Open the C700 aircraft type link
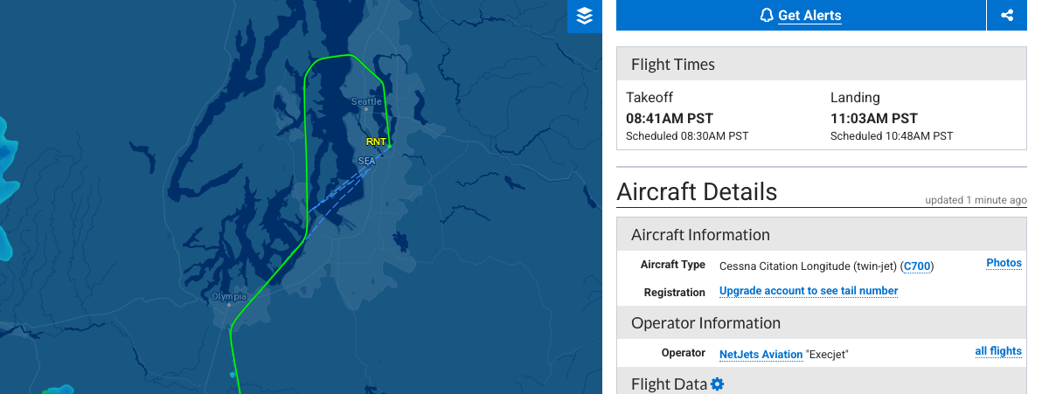The width and height of the screenshot is (1042, 394). tap(917, 266)
